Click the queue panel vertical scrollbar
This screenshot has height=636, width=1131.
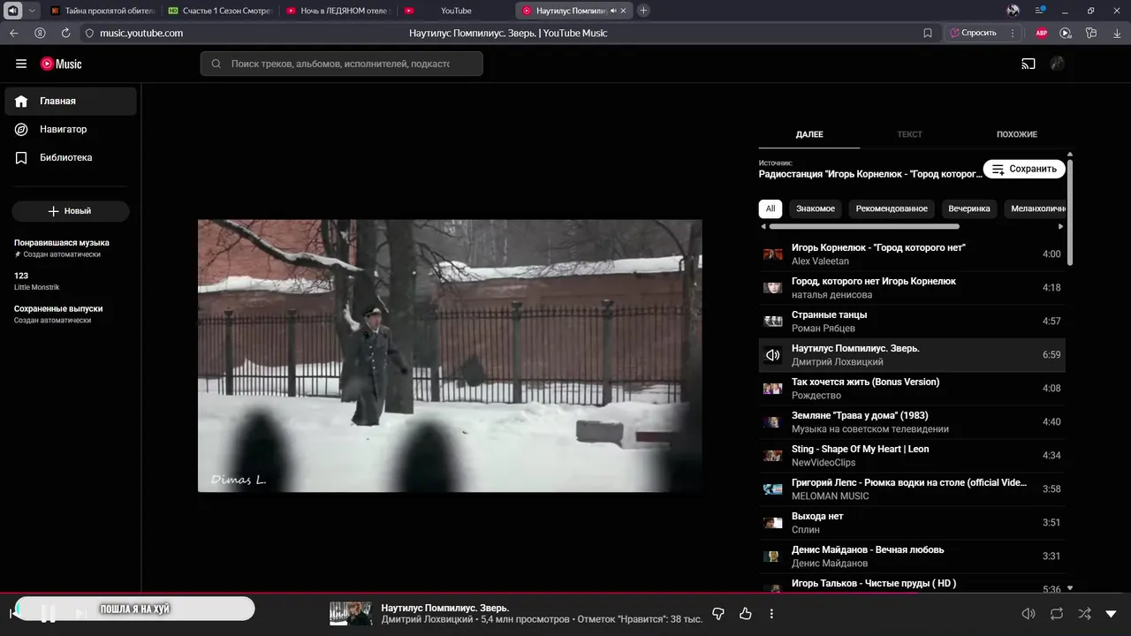1070,212
